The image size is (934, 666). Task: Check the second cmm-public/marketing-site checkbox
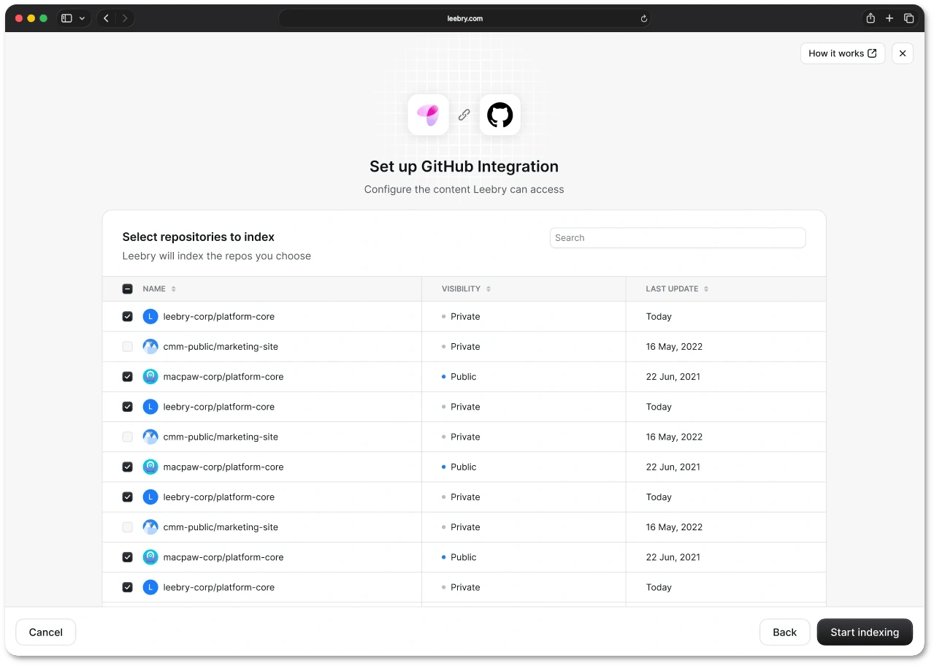coord(128,437)
